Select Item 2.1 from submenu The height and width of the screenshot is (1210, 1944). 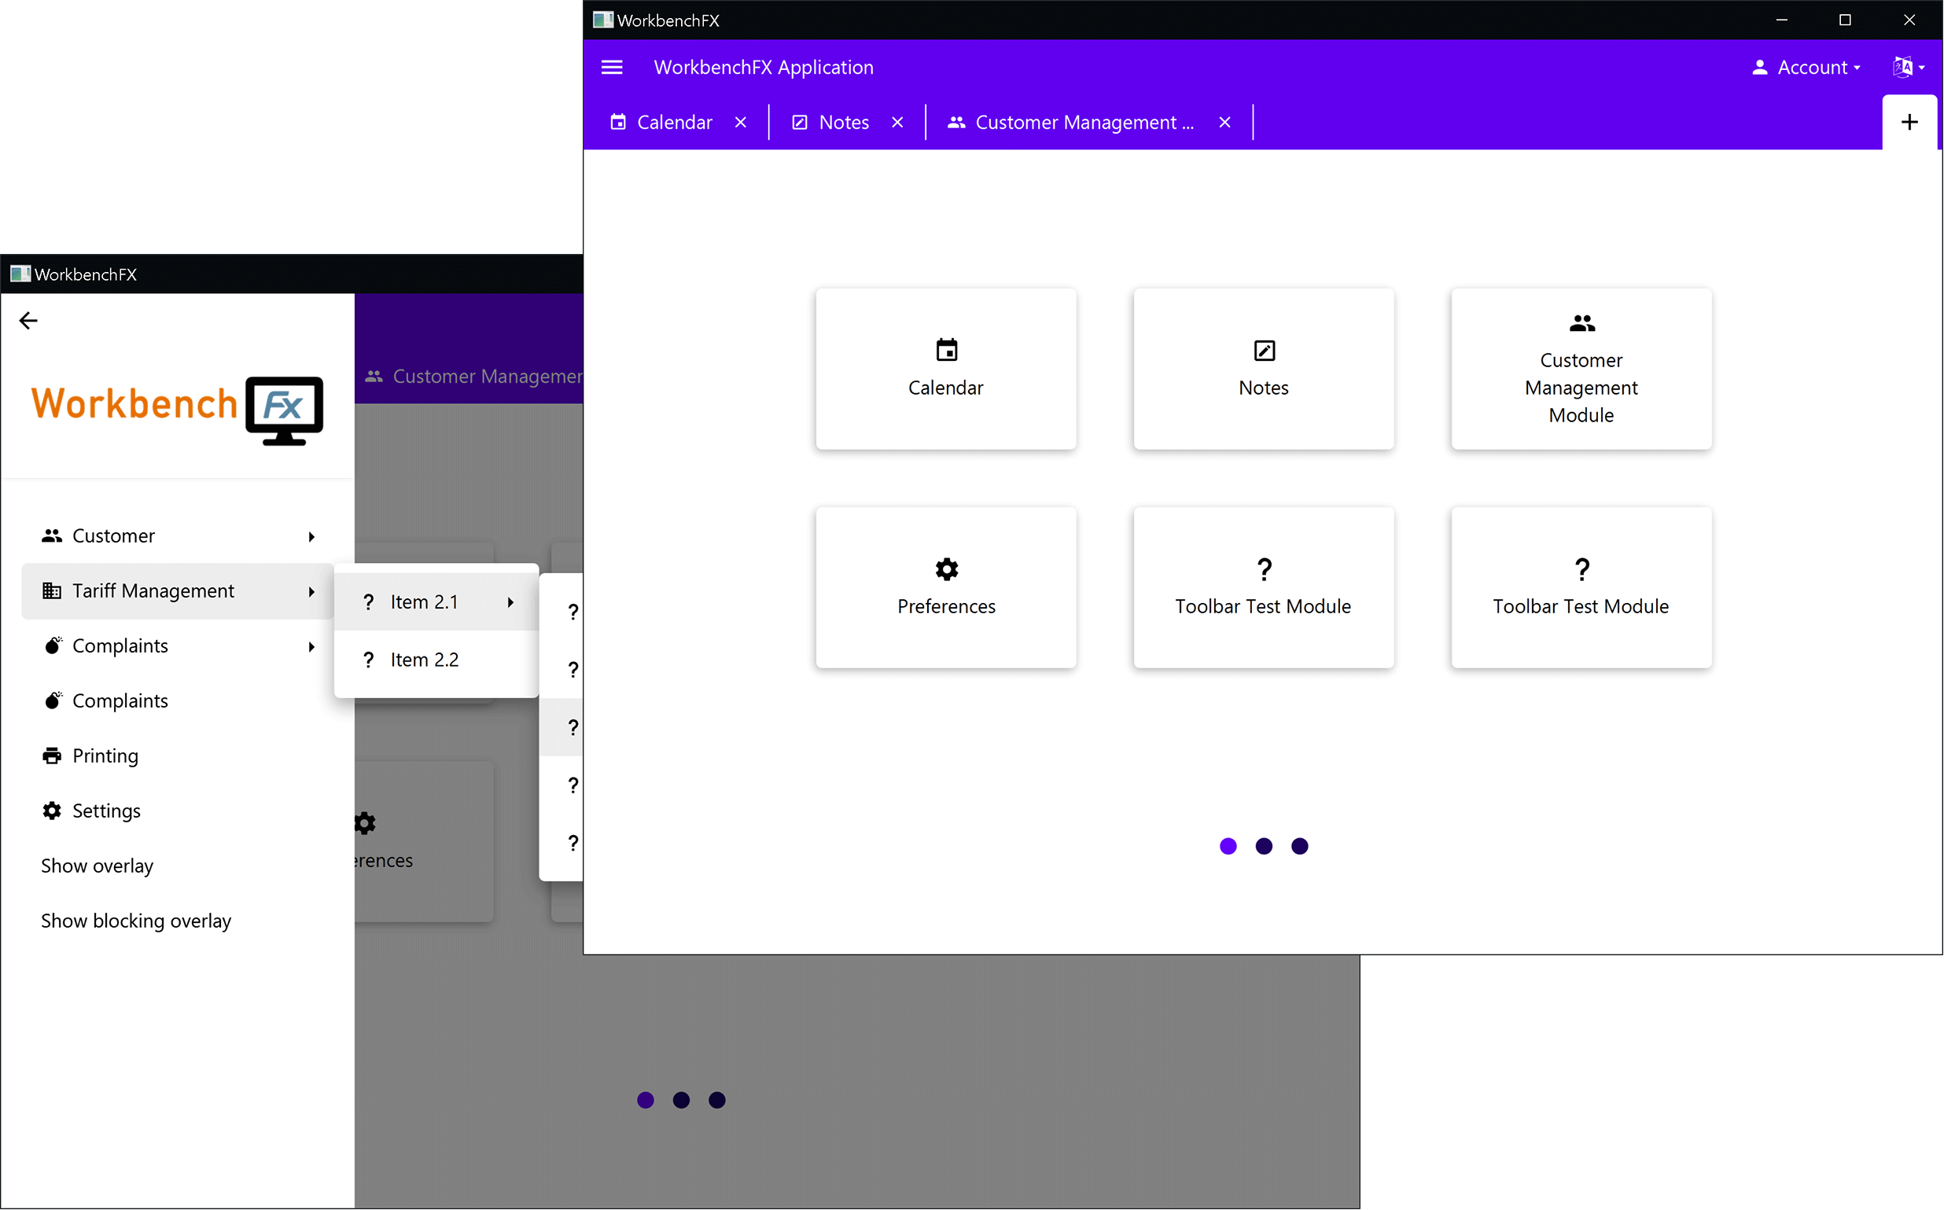(x=426, y=601)
